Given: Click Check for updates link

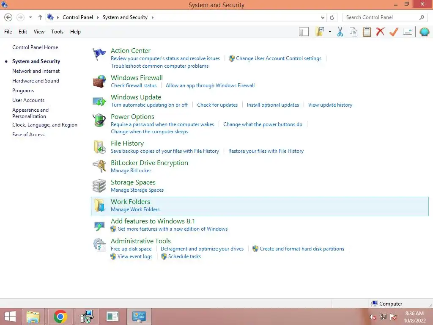Looking at the screenshot, I should [217, 105].
